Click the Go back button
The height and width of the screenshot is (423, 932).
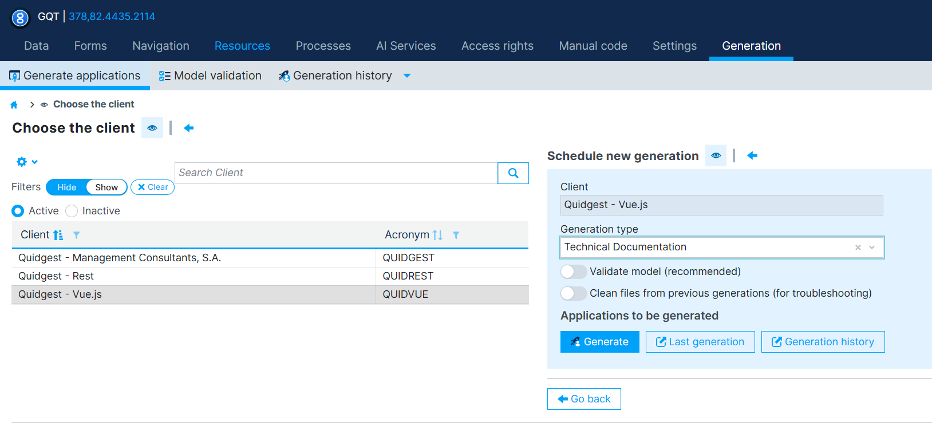[584, 399]
